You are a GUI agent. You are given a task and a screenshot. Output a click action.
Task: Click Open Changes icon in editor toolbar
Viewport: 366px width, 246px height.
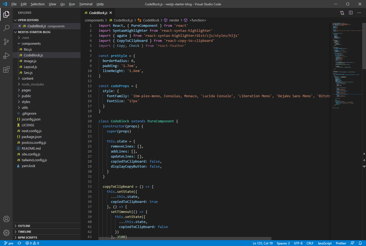coord(342,13)
